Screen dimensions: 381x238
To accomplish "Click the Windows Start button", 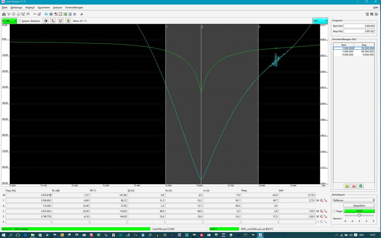I will click(3, 235).
